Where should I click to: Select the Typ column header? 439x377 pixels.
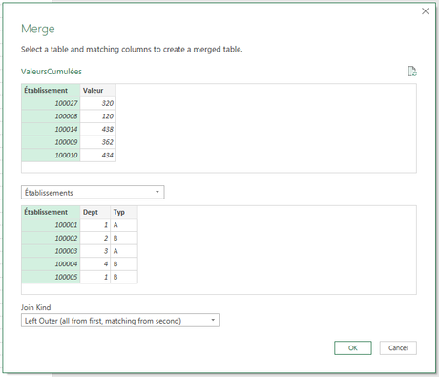124,212
